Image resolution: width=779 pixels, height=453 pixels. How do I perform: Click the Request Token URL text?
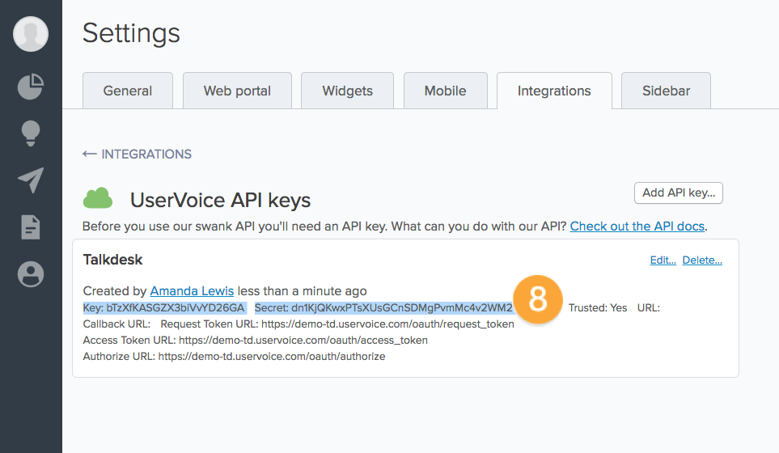coord(337,324)
